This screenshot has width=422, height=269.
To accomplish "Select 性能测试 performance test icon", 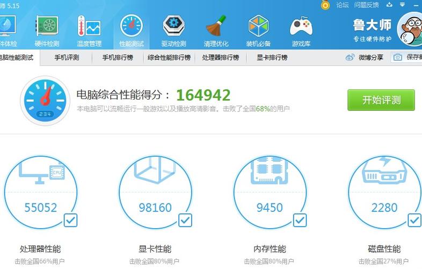I will point(132,31).
